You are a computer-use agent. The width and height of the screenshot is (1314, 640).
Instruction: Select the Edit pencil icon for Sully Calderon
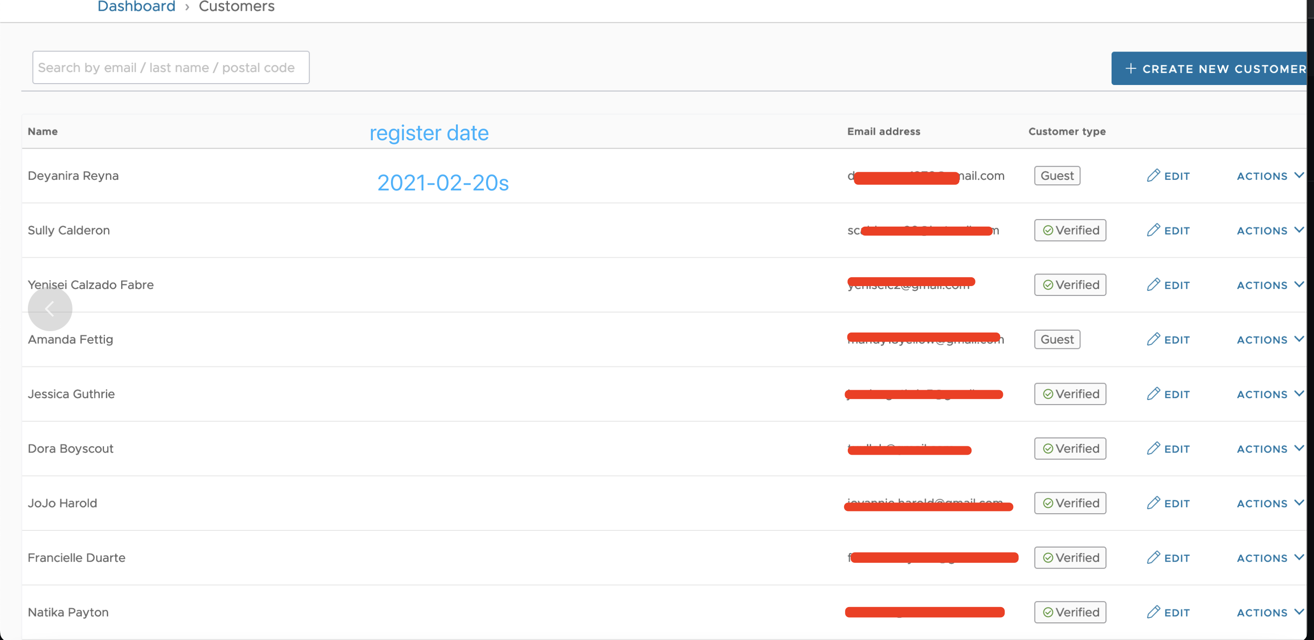(x=1154, y=230)
